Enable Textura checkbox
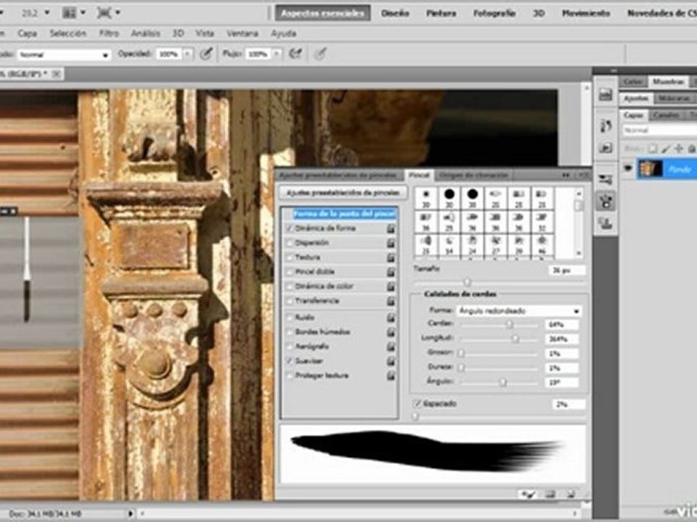Screen dimensions: 697x522 click(290, 257)
